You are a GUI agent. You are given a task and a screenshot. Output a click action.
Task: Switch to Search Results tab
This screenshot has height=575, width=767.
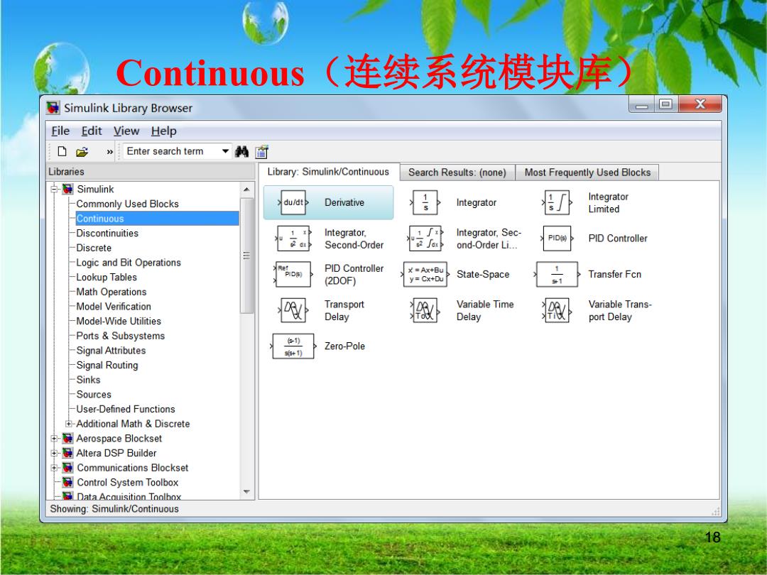pyautogui.click(x=457, y=172)
